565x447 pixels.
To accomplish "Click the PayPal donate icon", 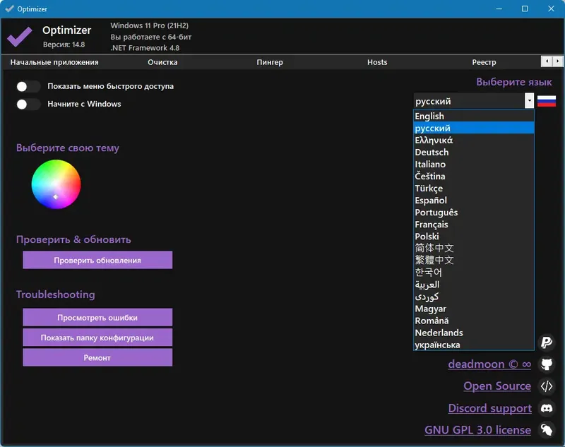I will pos(547,342).
